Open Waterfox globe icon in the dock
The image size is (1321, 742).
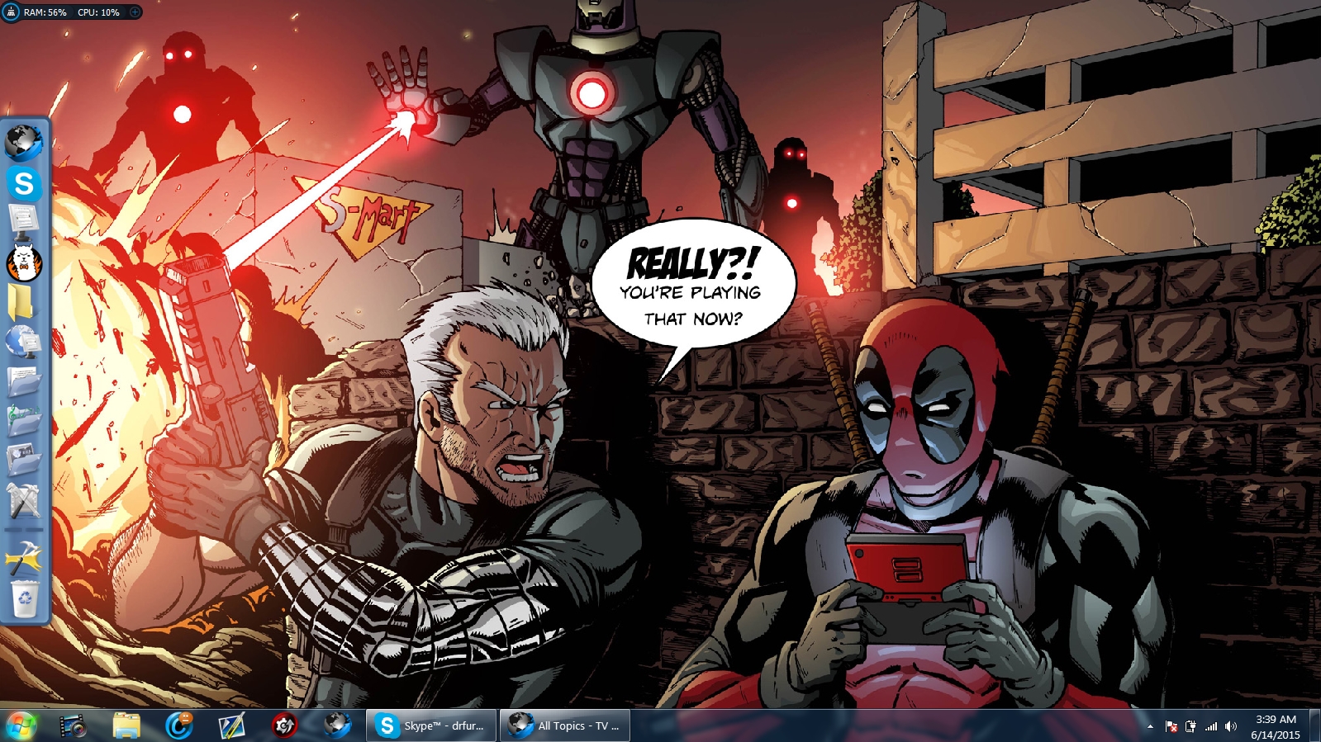coord(24,144)
